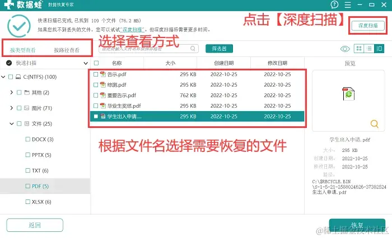The image size is (392, 238).
Task: Collapse the C:(NTFS) (100) tree node
Action: tap(3, 77)
